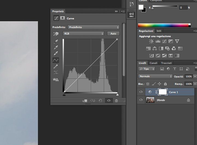Open the Properties panel flyout menu

(123, 11)
